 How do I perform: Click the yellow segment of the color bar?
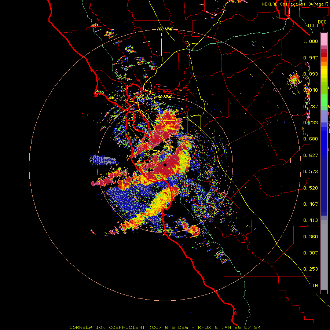click(324, 72)
